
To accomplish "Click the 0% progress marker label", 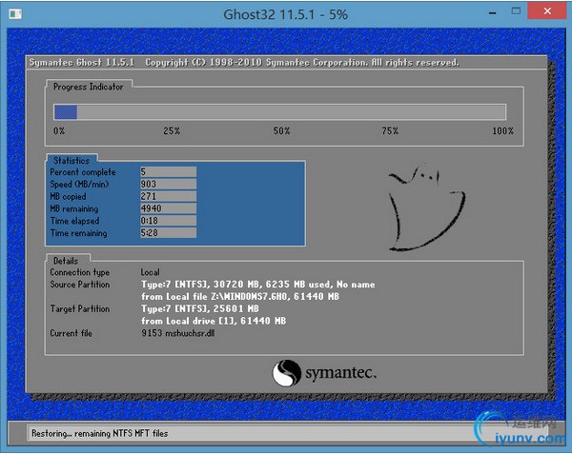I will click(59, 130).
